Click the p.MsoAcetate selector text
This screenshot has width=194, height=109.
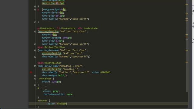(46, 28)
